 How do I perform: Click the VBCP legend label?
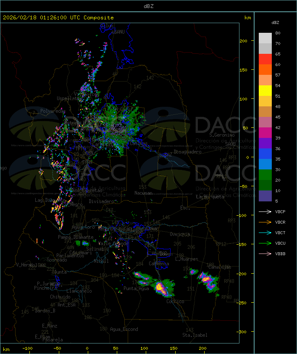pyautogui.click(x=280, y=211)
